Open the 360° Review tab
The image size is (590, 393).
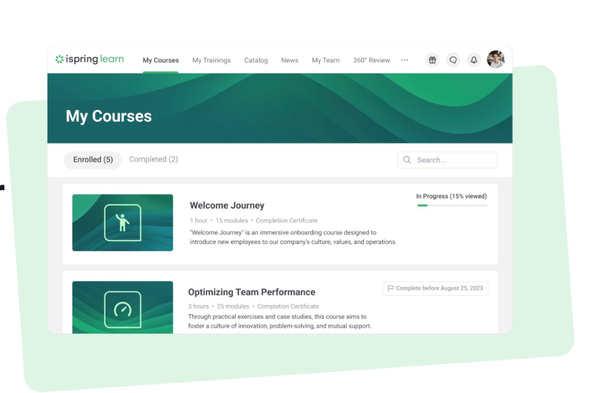[x=371, y=60]
